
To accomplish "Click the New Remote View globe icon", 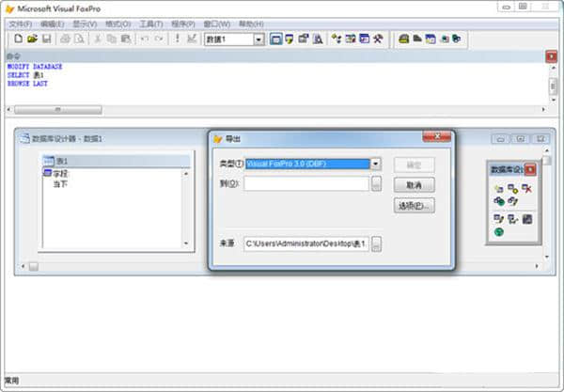I will click(x=499, y=201).
